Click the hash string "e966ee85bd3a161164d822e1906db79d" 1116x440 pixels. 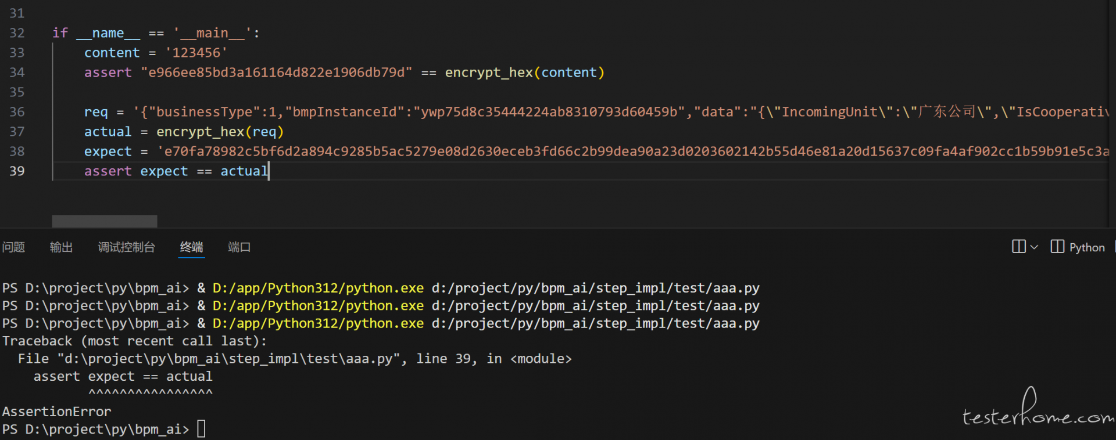tap(277, 73)
